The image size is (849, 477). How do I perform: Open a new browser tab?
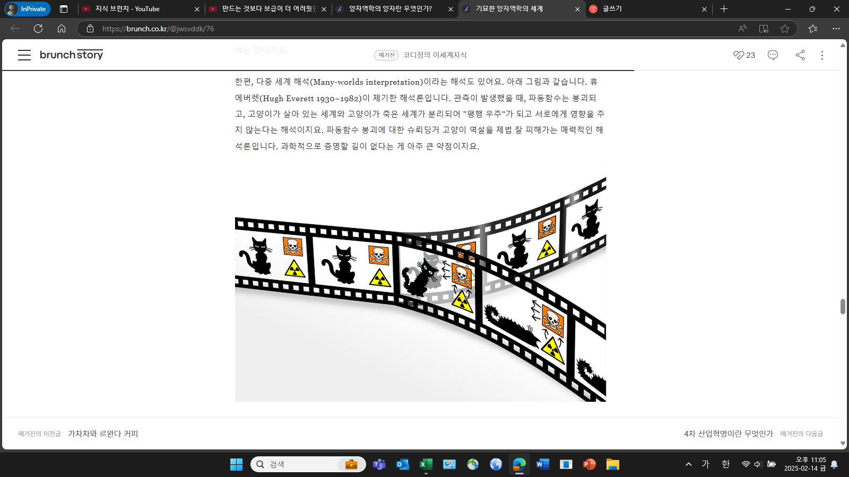click(x=724, y=9)
